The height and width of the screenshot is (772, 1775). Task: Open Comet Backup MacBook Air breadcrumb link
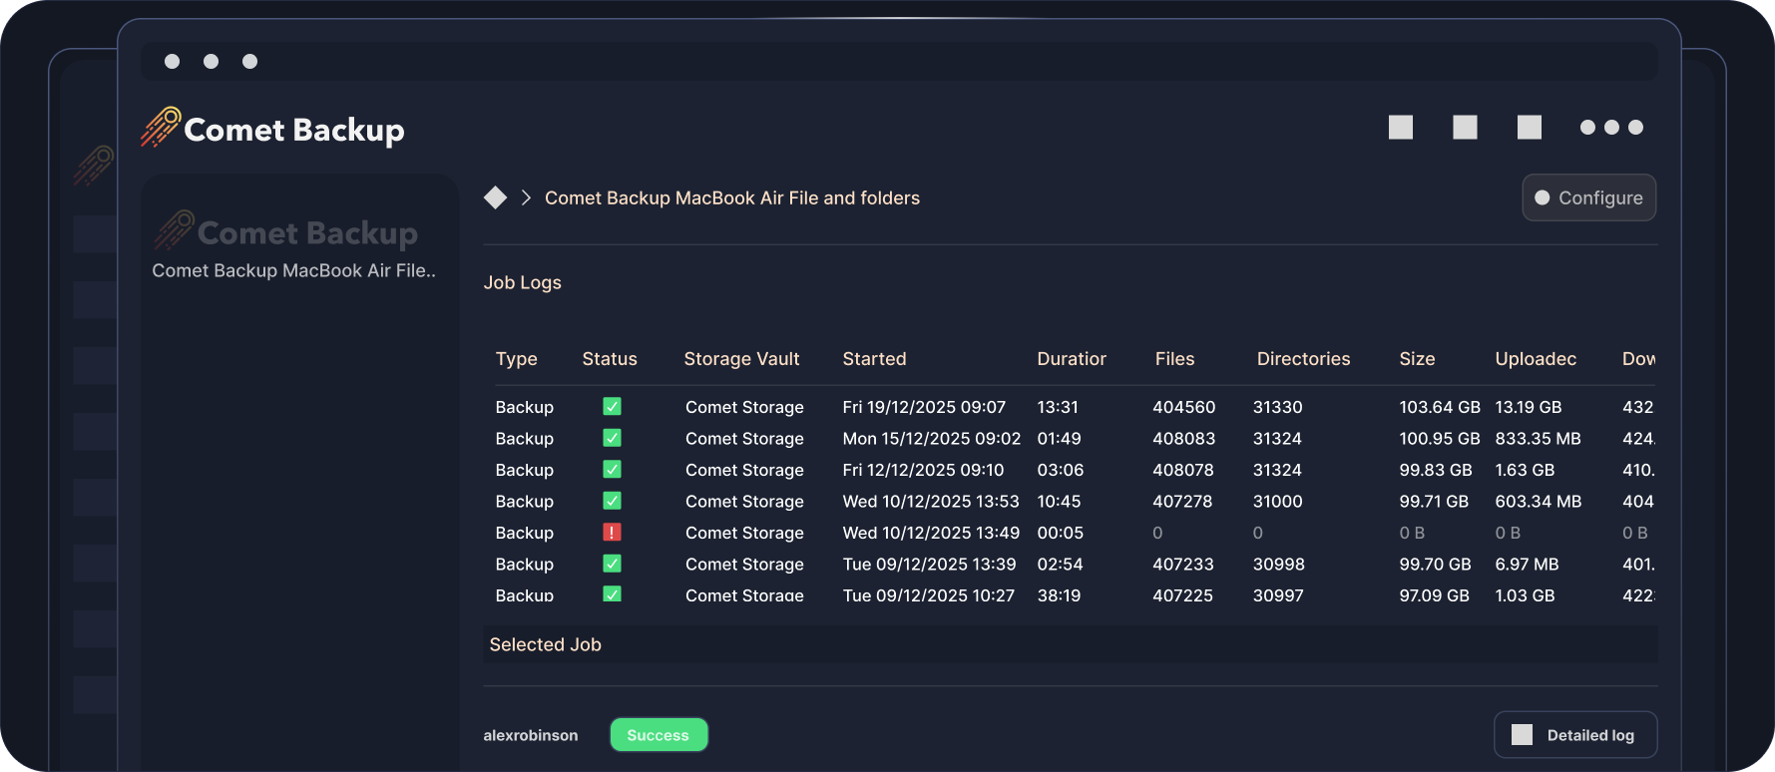tap(731, 197)
